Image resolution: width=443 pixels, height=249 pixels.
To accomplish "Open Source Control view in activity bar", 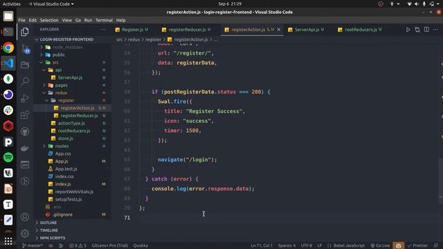I will (x=26, y=49).
